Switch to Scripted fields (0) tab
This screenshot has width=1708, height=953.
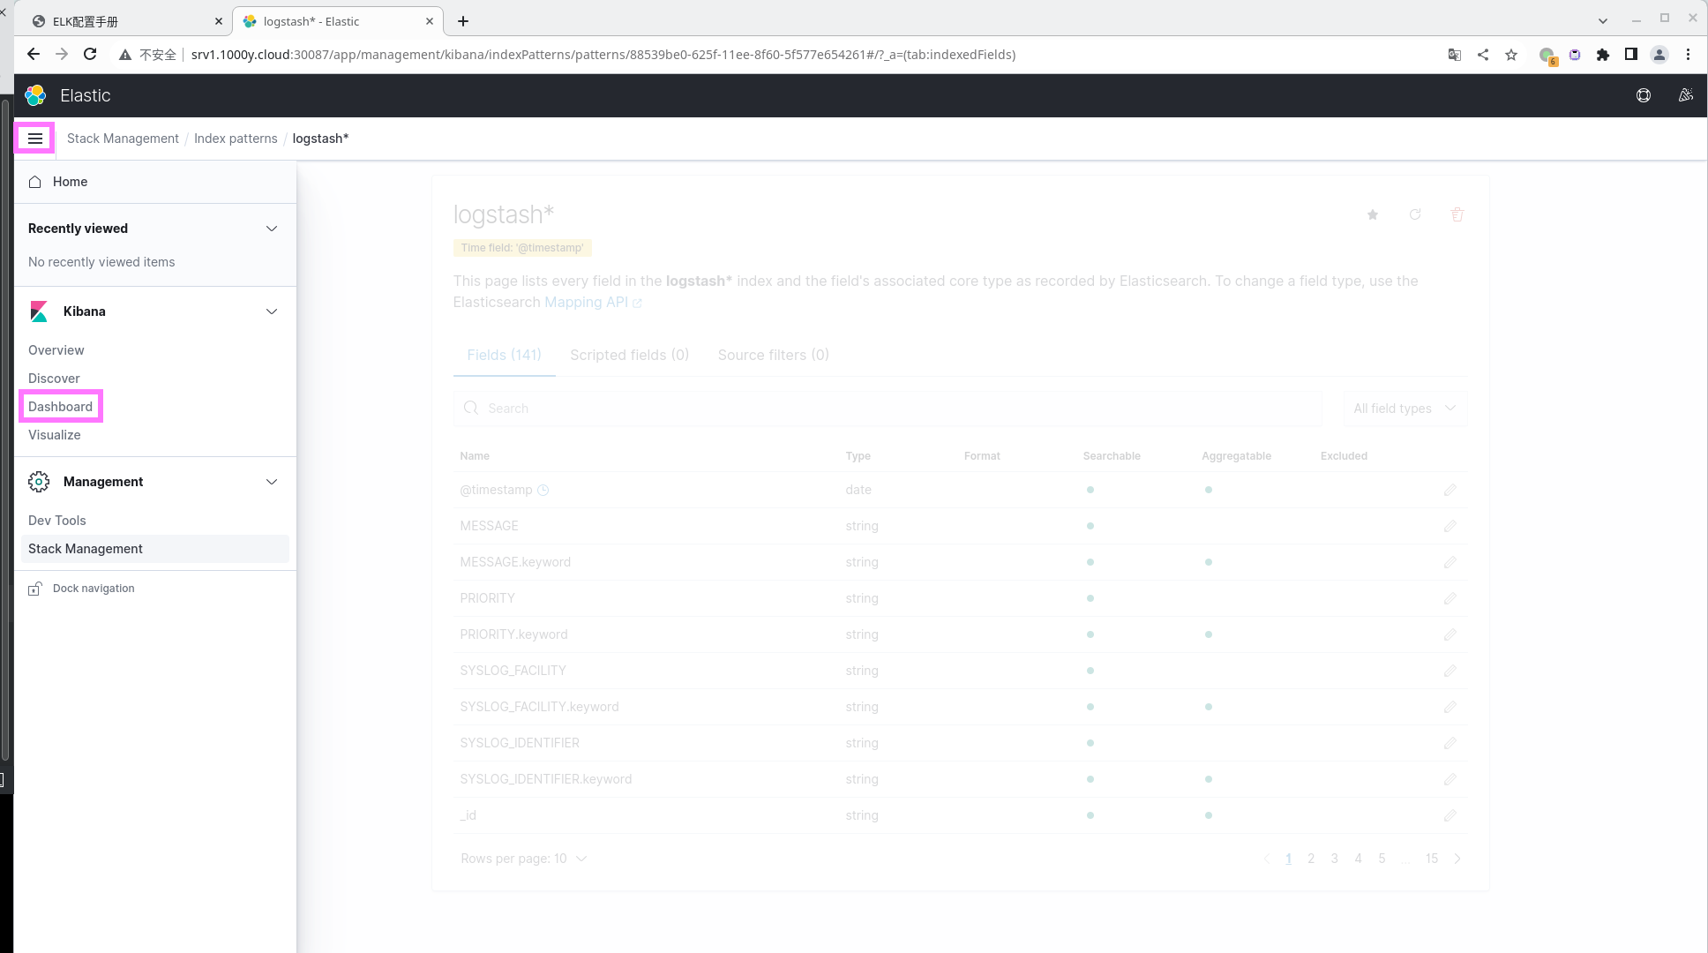[x=629, y=355]
